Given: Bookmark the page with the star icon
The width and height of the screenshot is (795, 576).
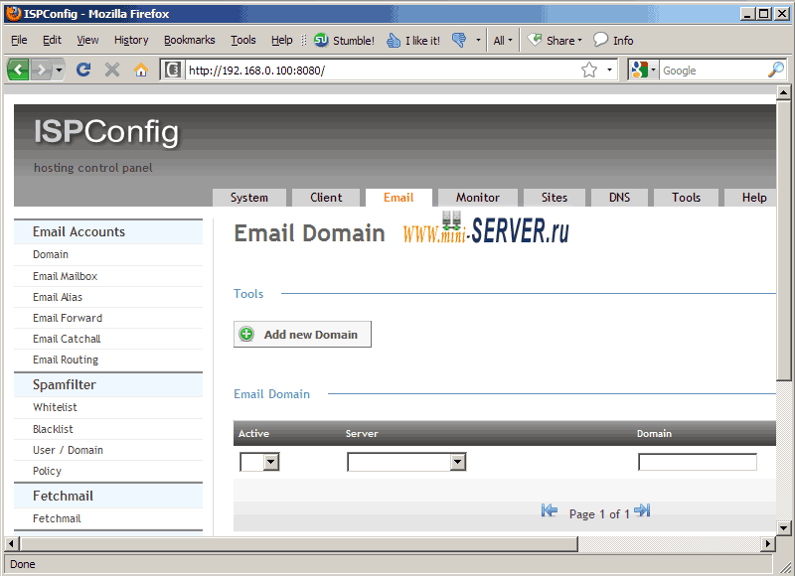Looking at the screenshot, I should tap(588, 70).
